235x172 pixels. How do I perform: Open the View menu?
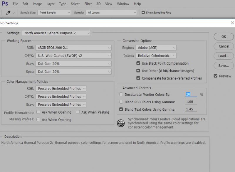pos(108,4)
